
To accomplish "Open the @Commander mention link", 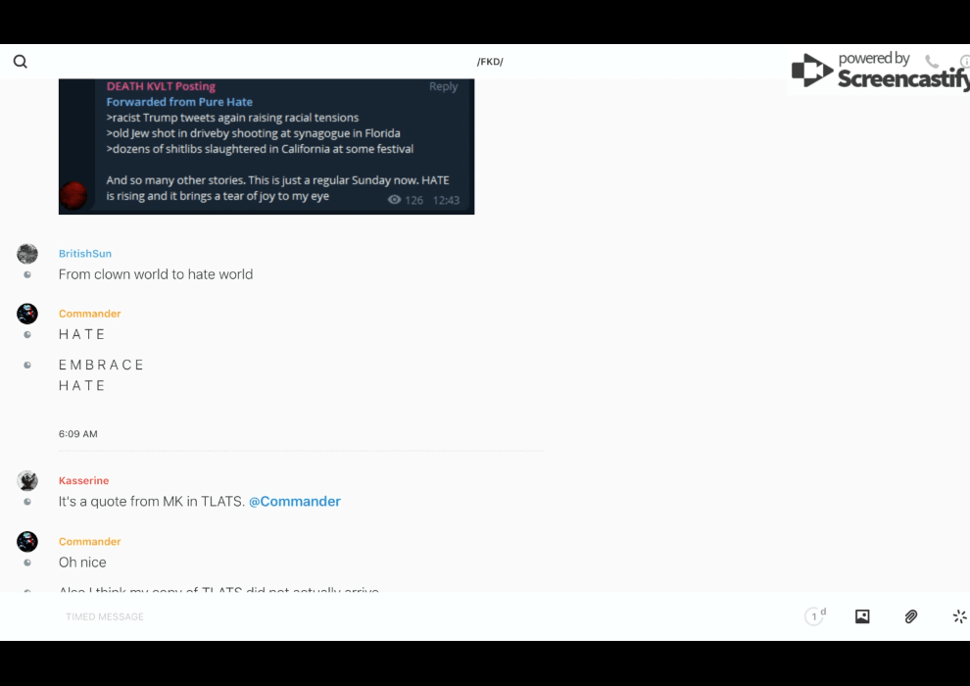I will [x=295, y=502].
